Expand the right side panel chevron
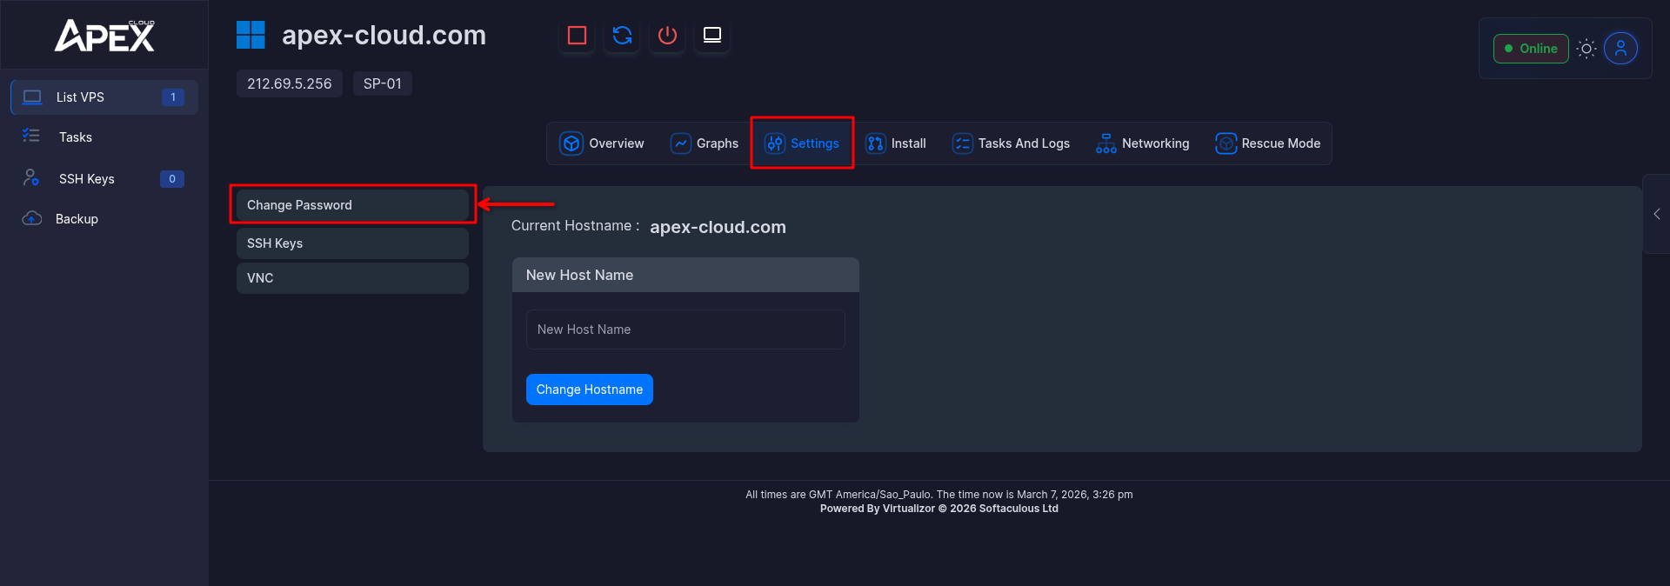1670x586 pixels. pyautogui.click(x=1656, y=214)
